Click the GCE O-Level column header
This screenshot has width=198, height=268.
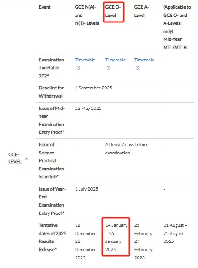[113, 11]
